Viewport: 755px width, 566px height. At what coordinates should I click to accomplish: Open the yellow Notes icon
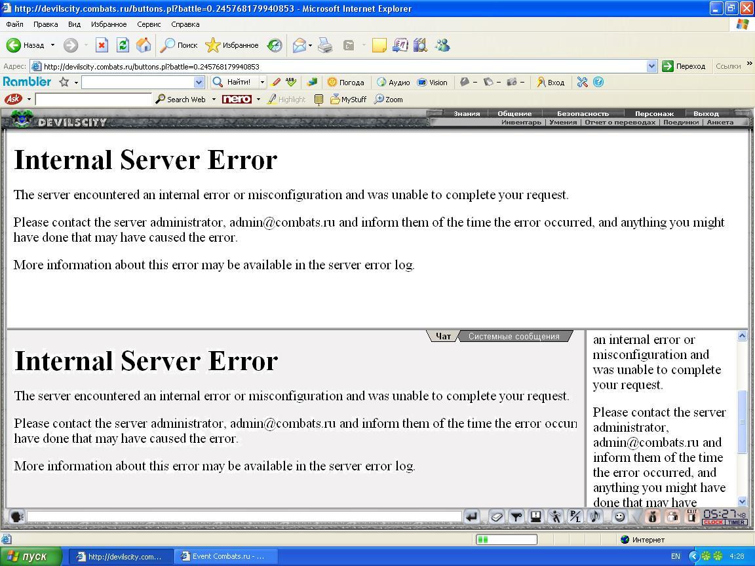point(379,45)
